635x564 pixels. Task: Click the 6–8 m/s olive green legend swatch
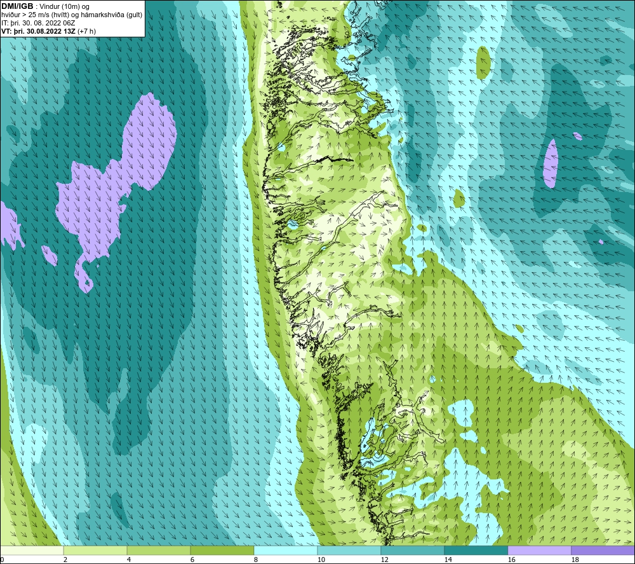(x=222, y=551)
